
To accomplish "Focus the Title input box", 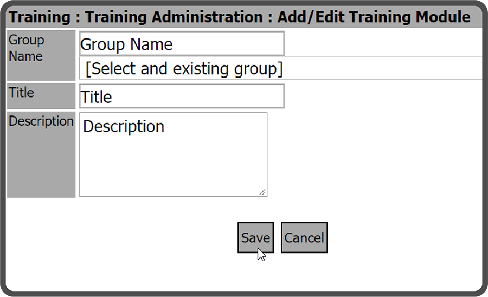I will point(181,96).
